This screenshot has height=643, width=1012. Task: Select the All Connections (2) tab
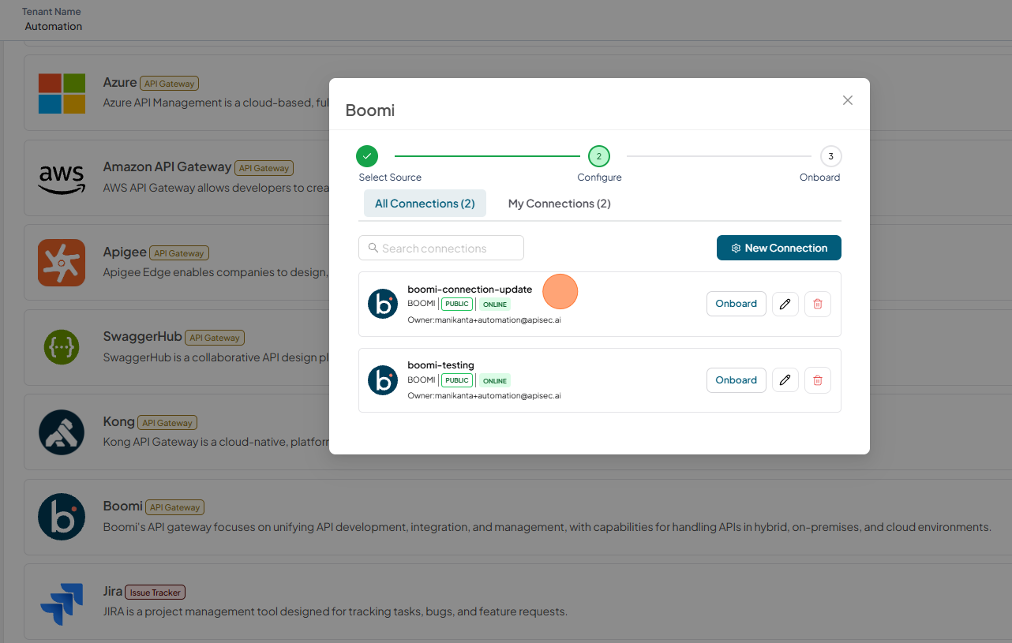click(425, 204)
